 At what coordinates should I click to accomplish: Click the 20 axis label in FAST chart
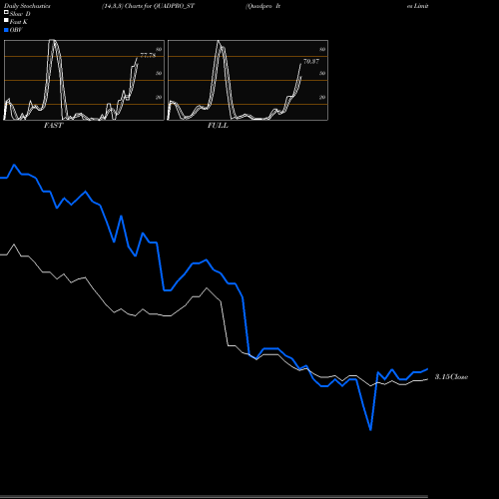tap(159, 97)
